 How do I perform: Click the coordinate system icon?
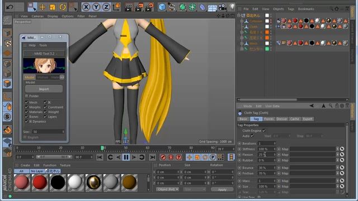tap(117, 7)
